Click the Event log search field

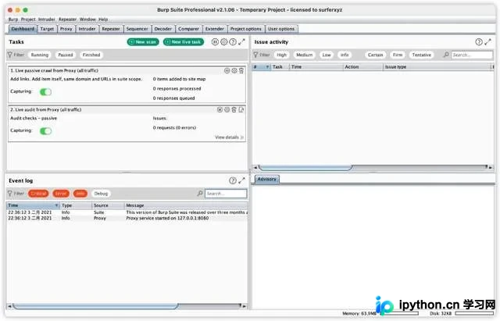[x=226, y=194]
